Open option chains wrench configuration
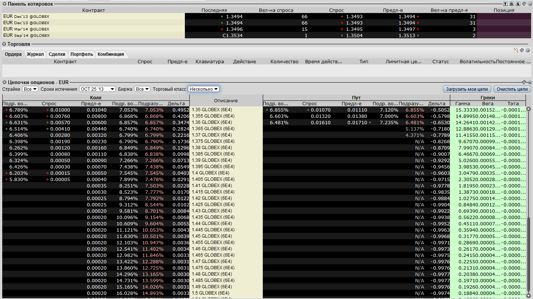The width and height of the screenshot is (533, 299). pos(524,82)
